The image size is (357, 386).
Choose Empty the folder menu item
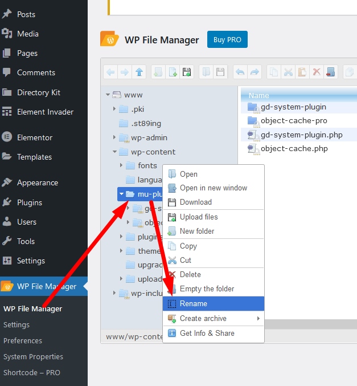click(214, 289)
